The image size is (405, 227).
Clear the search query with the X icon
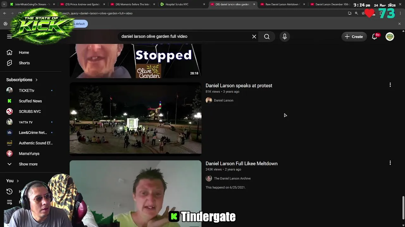click(254, 37)
